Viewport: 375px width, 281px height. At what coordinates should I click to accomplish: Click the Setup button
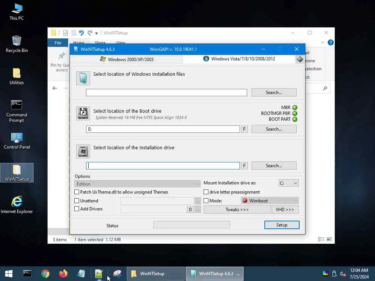[x=282, y=225]
